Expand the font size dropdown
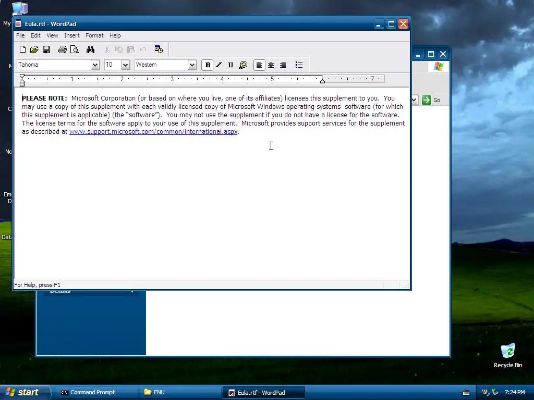534x400 pixels. (125, 65)
